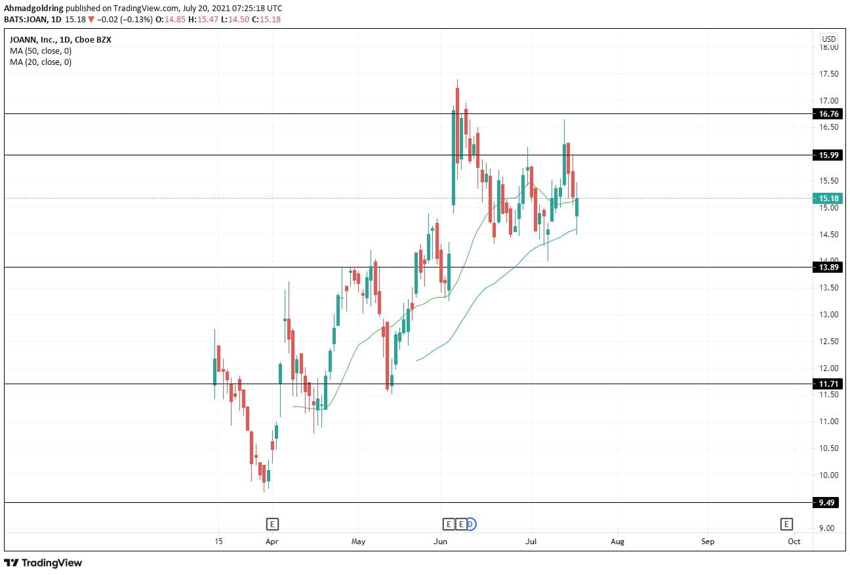Screen dimensions: 850x575
Task: Select the MA (20, close, 0) indicator label
Action: coord(41,62)
